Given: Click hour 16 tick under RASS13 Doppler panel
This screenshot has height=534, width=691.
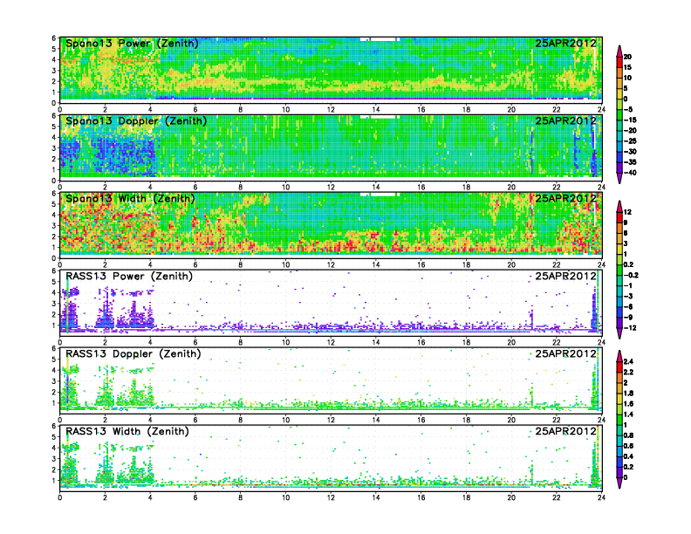Looking at the screenshot, I should 421,420.
